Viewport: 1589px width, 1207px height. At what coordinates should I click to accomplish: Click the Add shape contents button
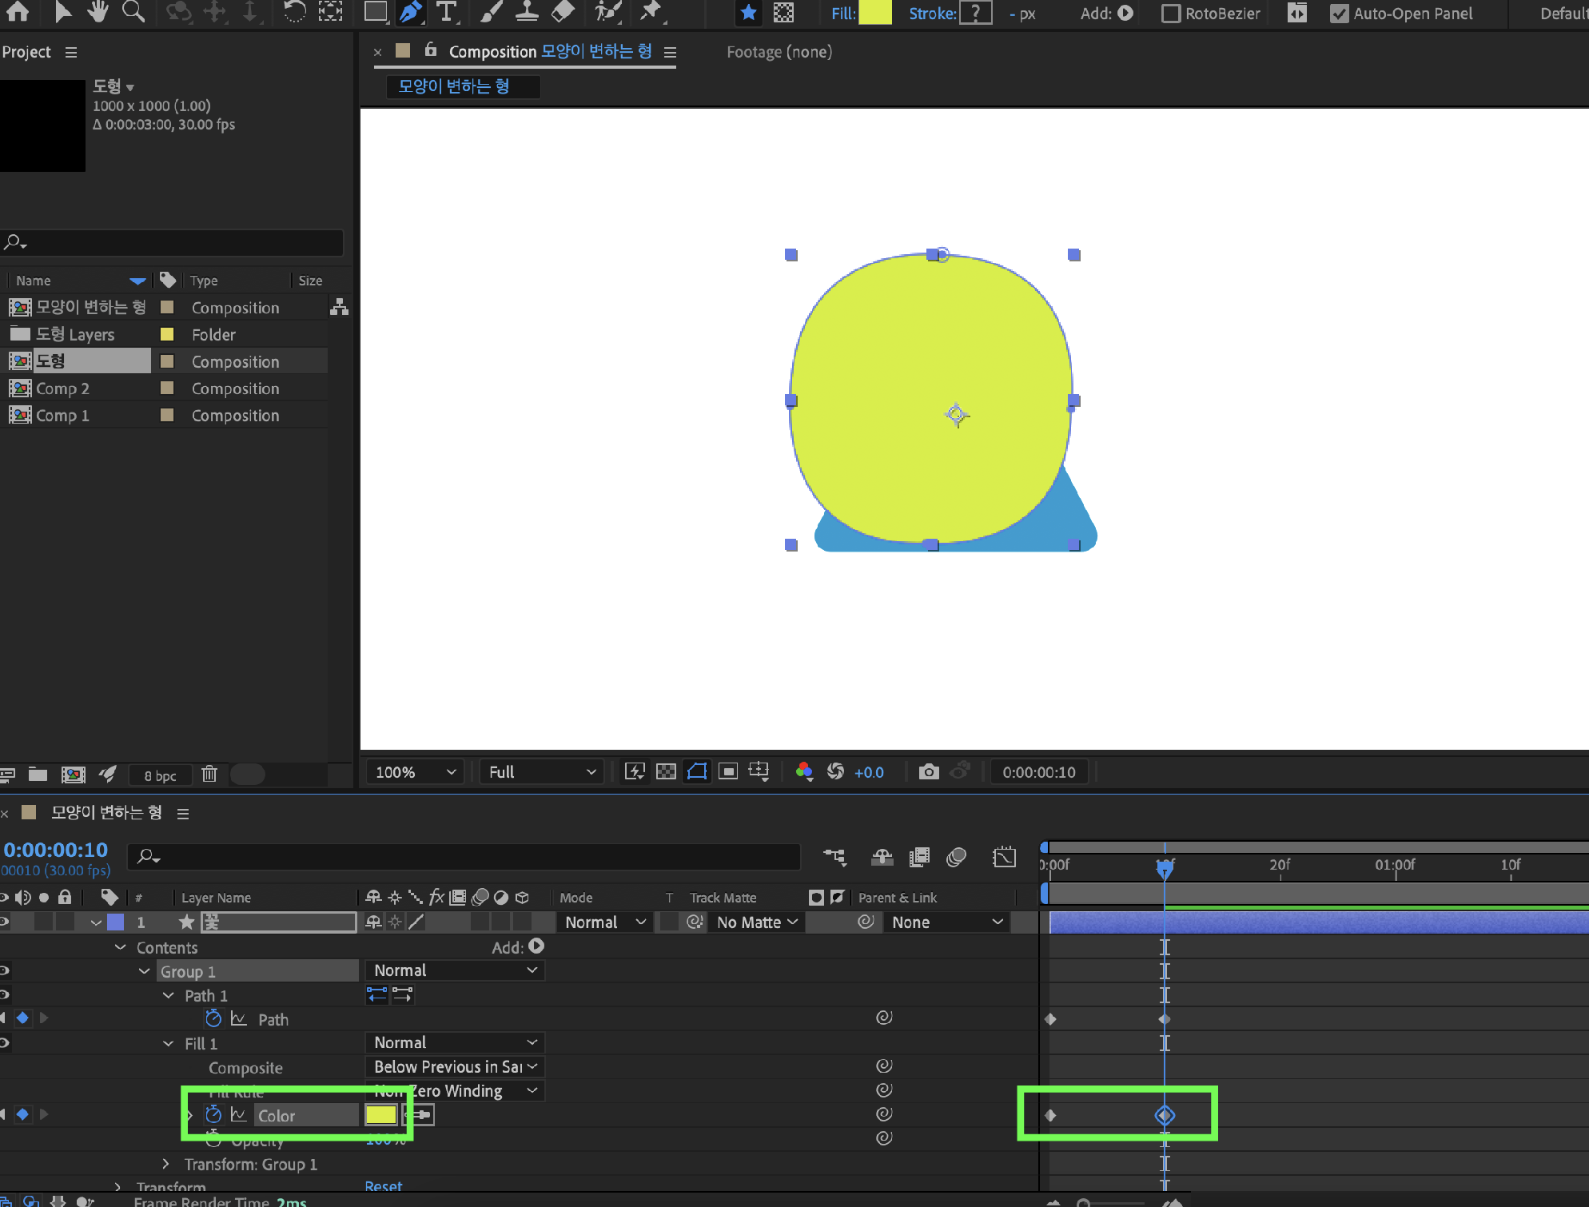pos(536,946)
